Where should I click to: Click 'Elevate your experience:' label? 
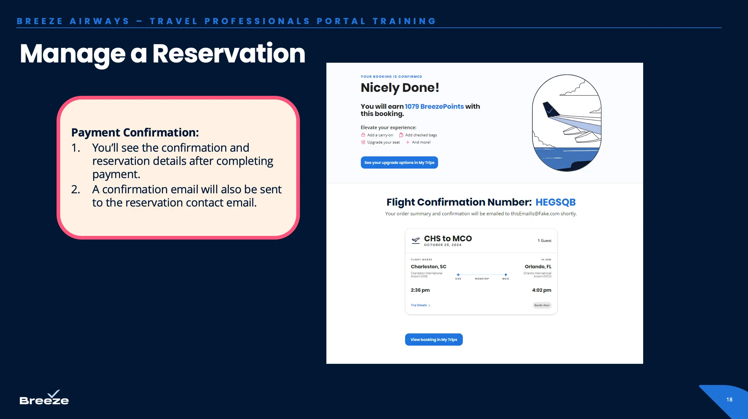pos(388,128)
